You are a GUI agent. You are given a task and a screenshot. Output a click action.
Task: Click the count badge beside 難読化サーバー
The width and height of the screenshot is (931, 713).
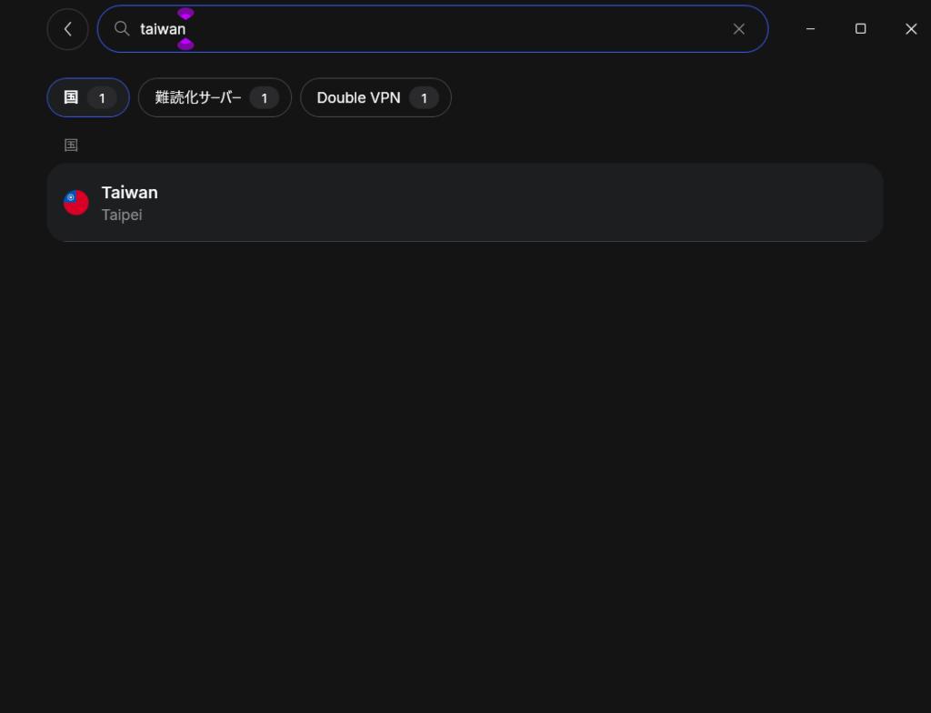pos(265,98)
